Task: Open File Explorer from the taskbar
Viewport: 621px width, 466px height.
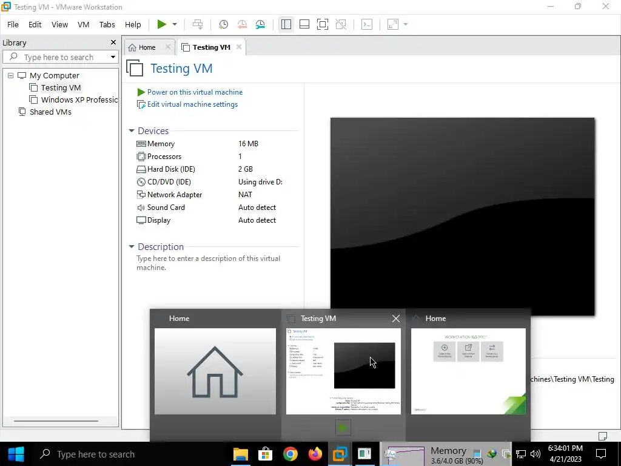Action: point(240,454)
